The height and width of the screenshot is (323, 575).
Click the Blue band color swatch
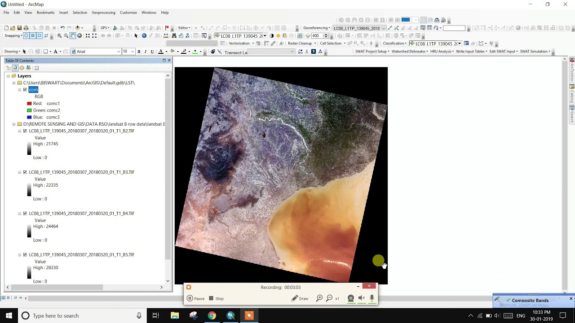[x=29, y=118]
